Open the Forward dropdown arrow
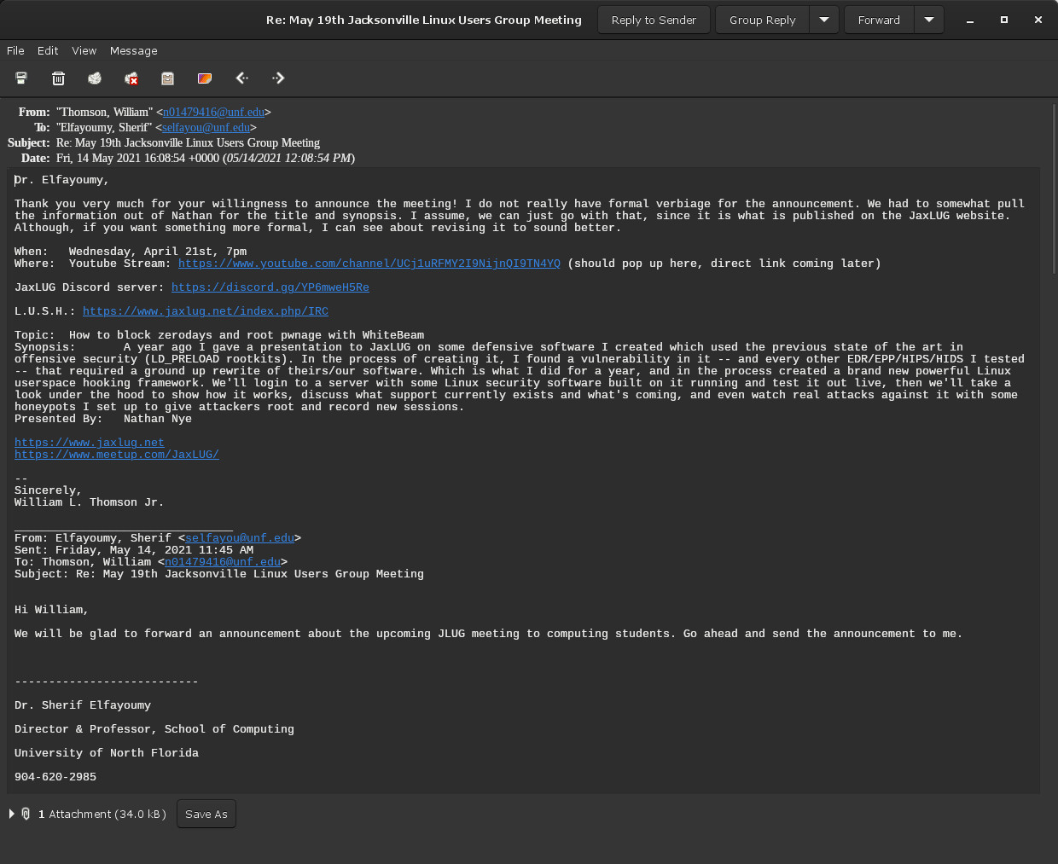Viewport: 1058px width, 864px height. pos(929,20)
